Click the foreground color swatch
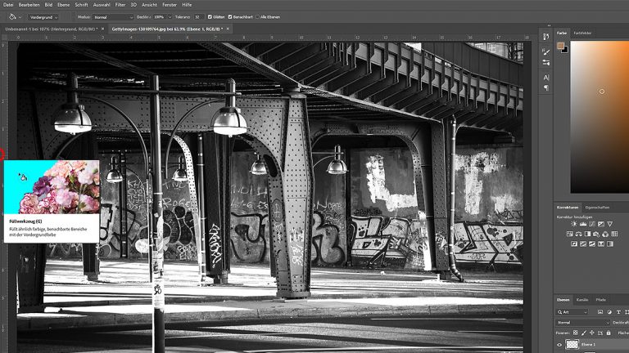The height and width of the screenshot is (353, 629). point(561,47)
